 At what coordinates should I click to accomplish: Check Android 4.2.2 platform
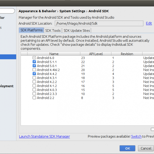click(x=34, y=82)
